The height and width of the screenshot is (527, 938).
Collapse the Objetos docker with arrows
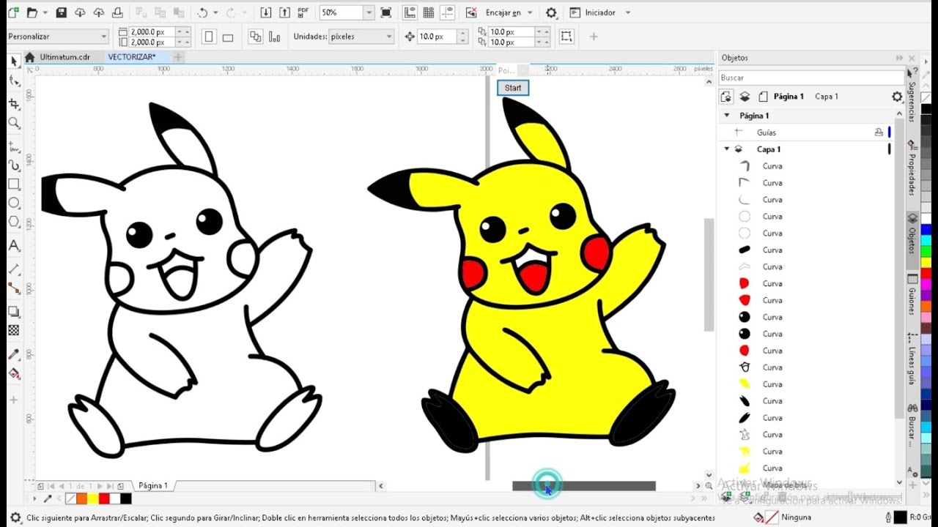coord(899,58)
